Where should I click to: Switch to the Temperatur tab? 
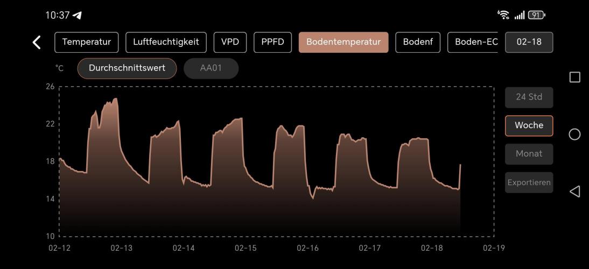click(86, 42)
